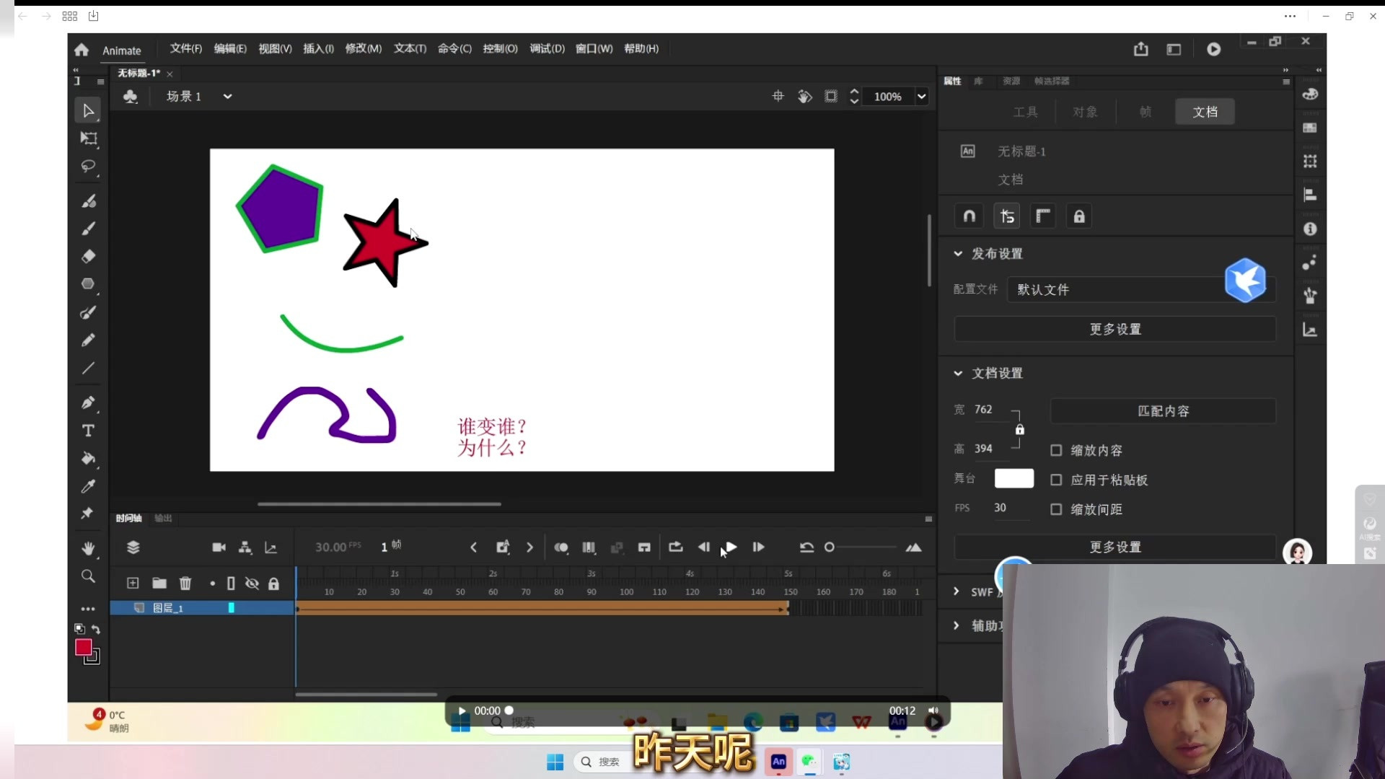Expand the SWF section
Viewport: 1385px width, 779px height.
957,591
